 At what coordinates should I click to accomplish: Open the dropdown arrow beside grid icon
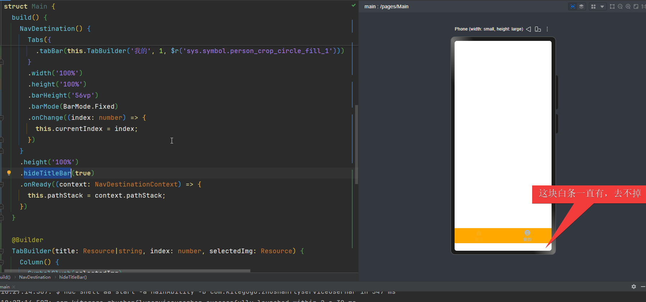602,6
